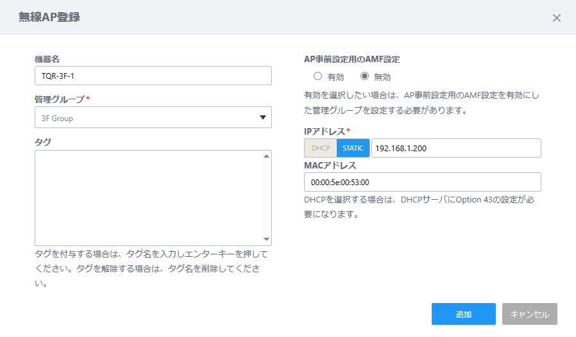Select the 無効 radio button for AMF setting
This screenshot has height=337, width=576.
point(364,76)
